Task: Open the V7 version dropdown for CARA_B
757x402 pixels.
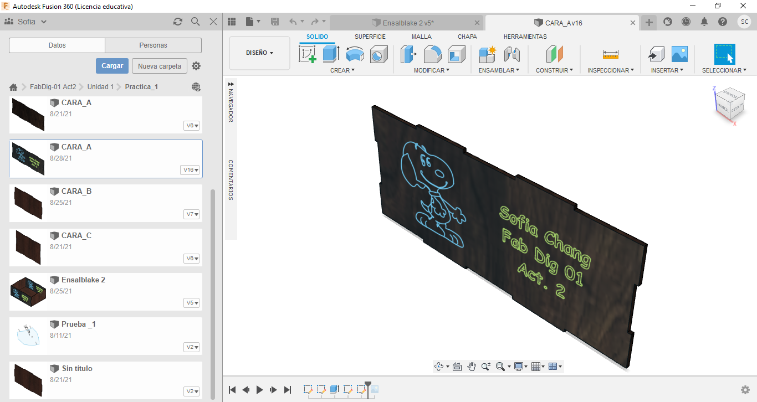Action: (191, 214)
